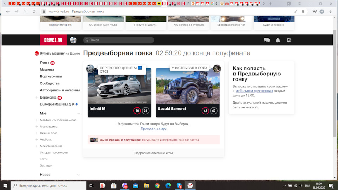
Task: Open the Windows notification center icon
Action: 331,185
